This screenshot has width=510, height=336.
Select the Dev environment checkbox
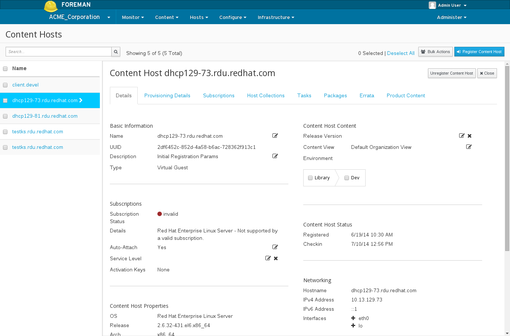347,178
